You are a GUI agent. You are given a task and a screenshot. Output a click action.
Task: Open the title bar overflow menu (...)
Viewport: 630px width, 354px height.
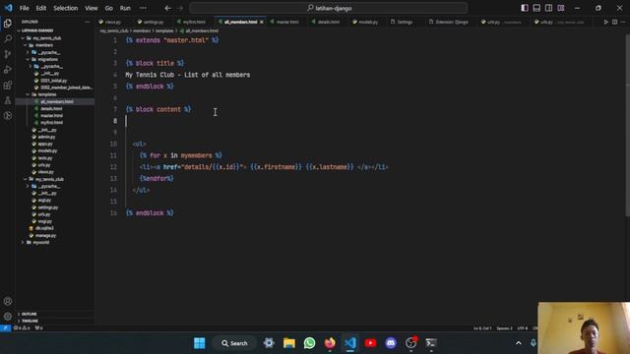(143, 8)
